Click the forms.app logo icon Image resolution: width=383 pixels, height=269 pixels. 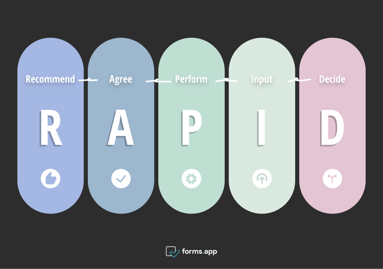tap(173, 251)
